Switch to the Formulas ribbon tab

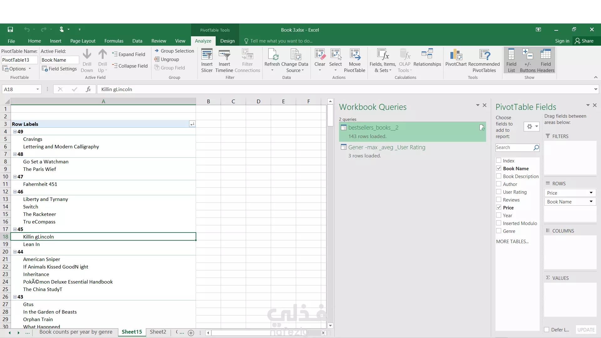(x=114, y=41)
